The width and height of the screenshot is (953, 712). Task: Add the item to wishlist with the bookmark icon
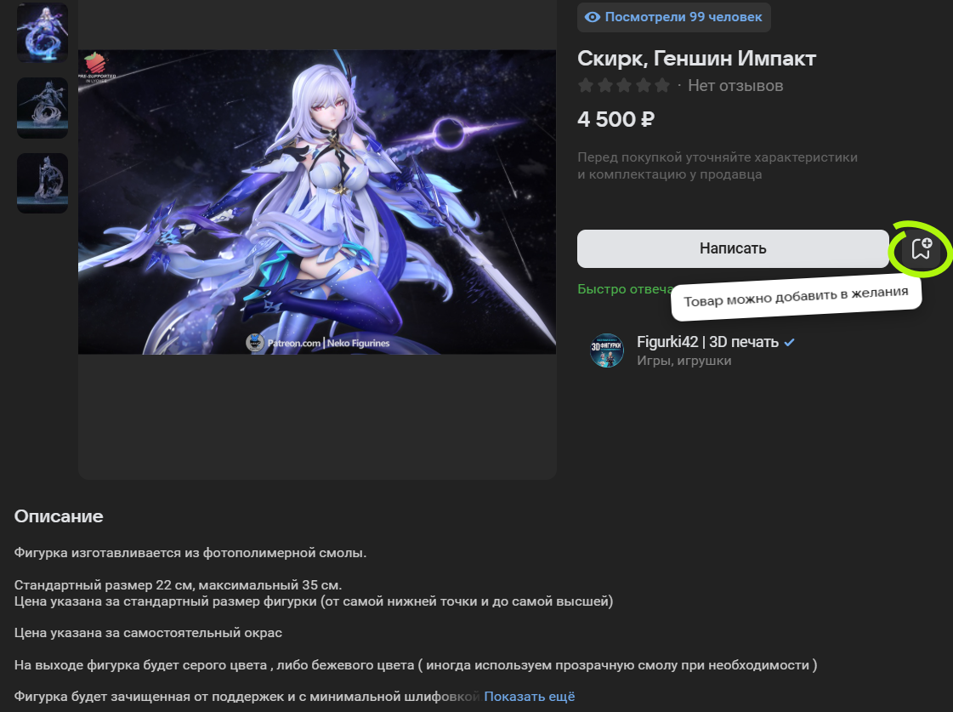tap(921, 248)
